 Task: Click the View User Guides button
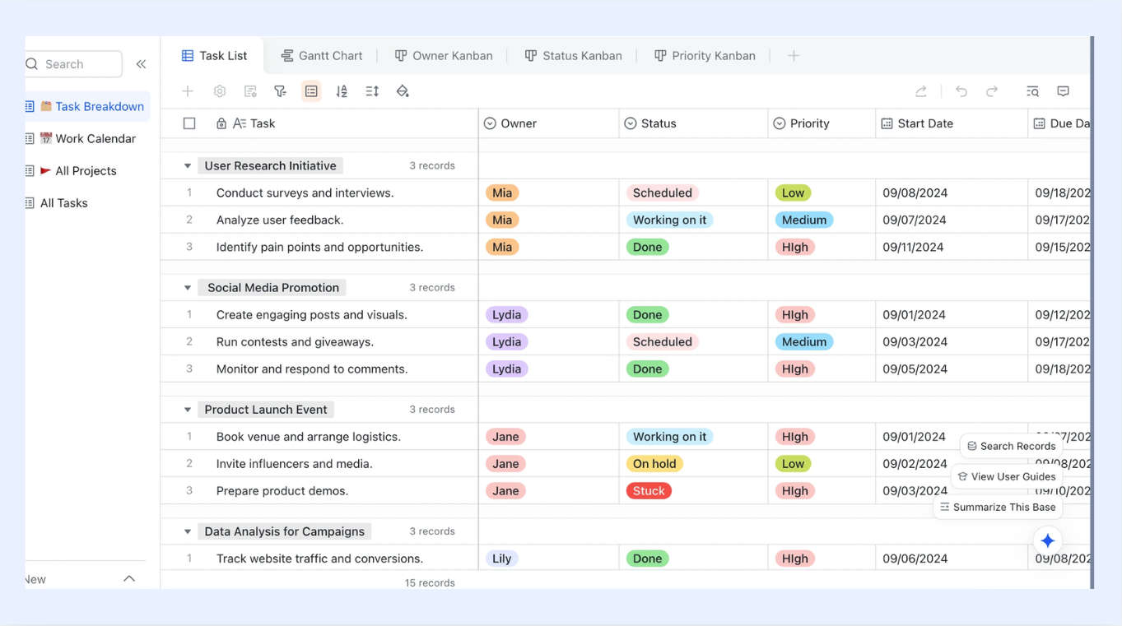[1006, 477]
